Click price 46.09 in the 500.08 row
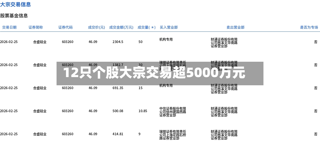This screenshot has width=320, height=147. pos(93,111)
